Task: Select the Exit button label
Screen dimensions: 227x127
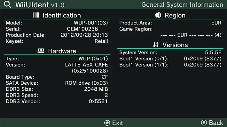Action: point(118,123)
